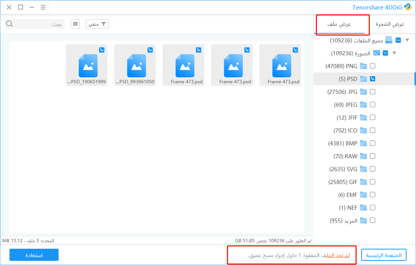The height and width of the screenshot is (265, 416).
Task: Open the PSD_993661050 file thumbnail
Action: (135, 65)
